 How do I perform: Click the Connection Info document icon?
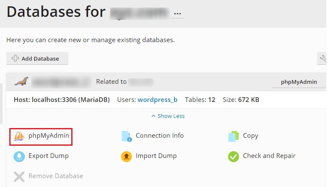click(x=126, y=136)
